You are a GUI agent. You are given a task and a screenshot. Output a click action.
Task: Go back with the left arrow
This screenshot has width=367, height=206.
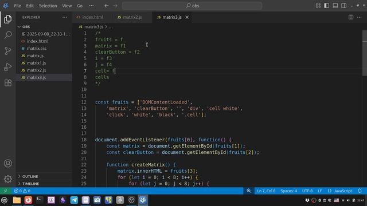coord(107,6)
